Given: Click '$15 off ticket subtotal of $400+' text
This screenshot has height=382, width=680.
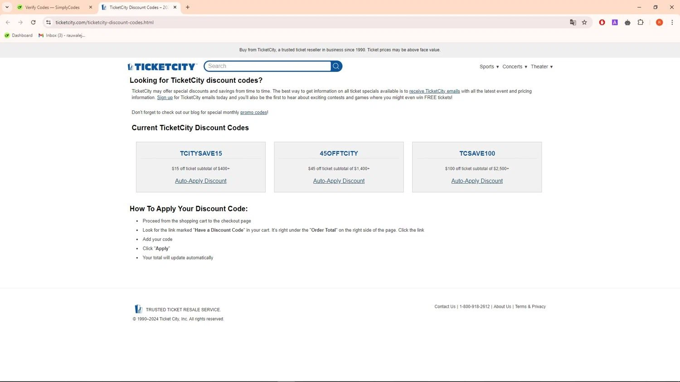Looking at the screenshot, I should point(201,168).
